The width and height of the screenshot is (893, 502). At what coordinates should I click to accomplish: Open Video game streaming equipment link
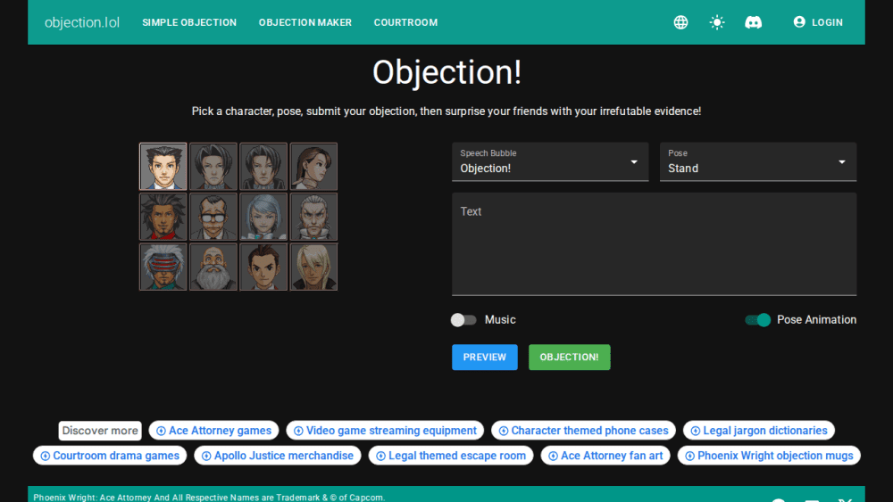pos(385,431)
